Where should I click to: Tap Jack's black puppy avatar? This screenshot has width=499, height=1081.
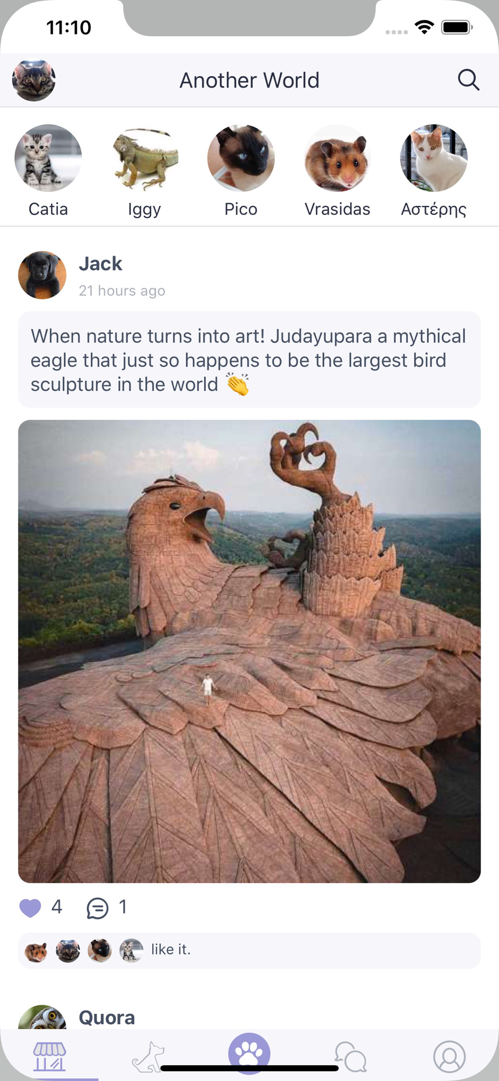tap(42, 275)
